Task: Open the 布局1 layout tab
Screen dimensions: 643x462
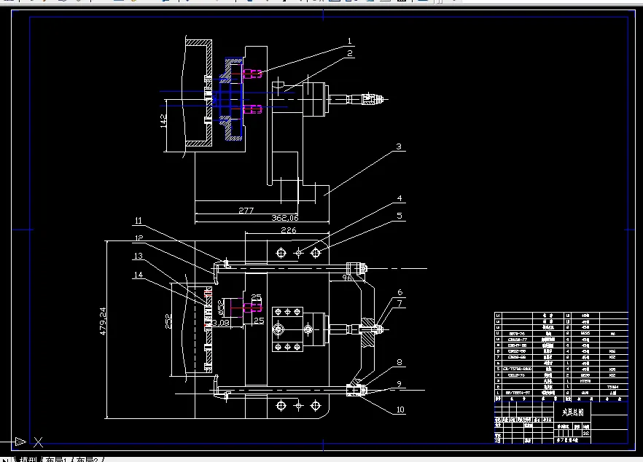Action: (x=55, y=460)
